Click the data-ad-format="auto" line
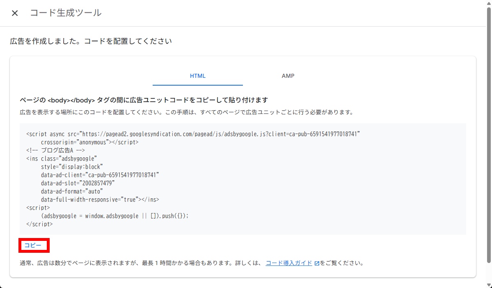 click(x=72, y=191)
